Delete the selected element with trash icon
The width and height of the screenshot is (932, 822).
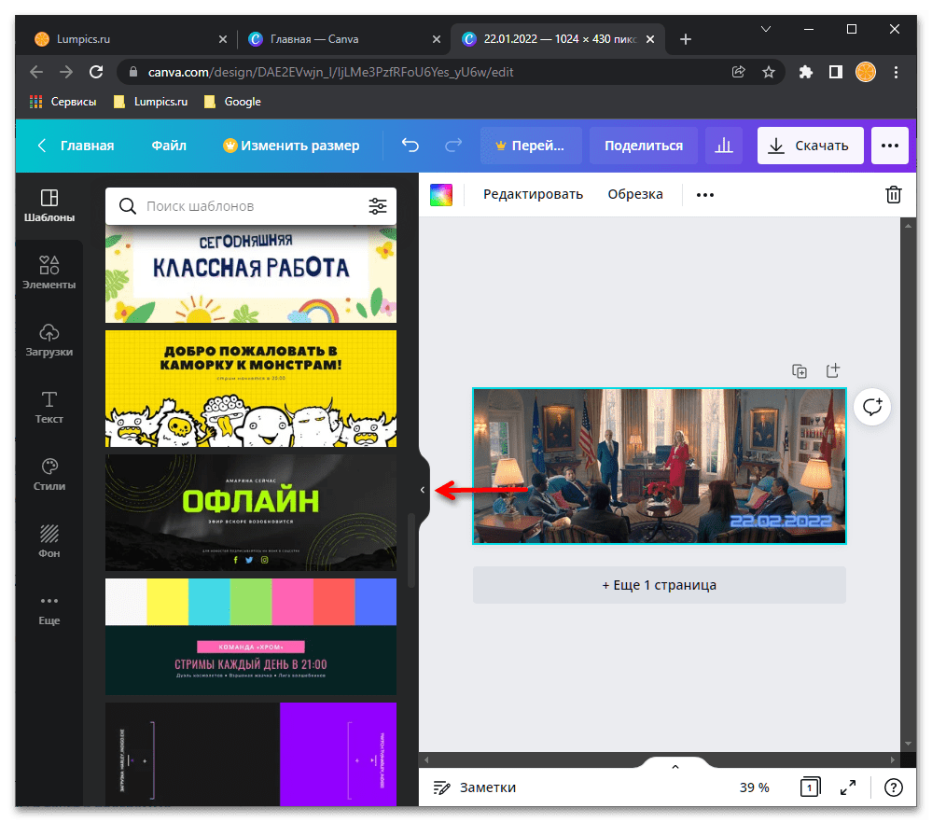coord(894,194)
